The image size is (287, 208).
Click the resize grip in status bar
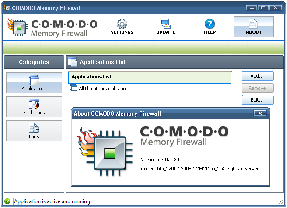[x=280, y=201]
